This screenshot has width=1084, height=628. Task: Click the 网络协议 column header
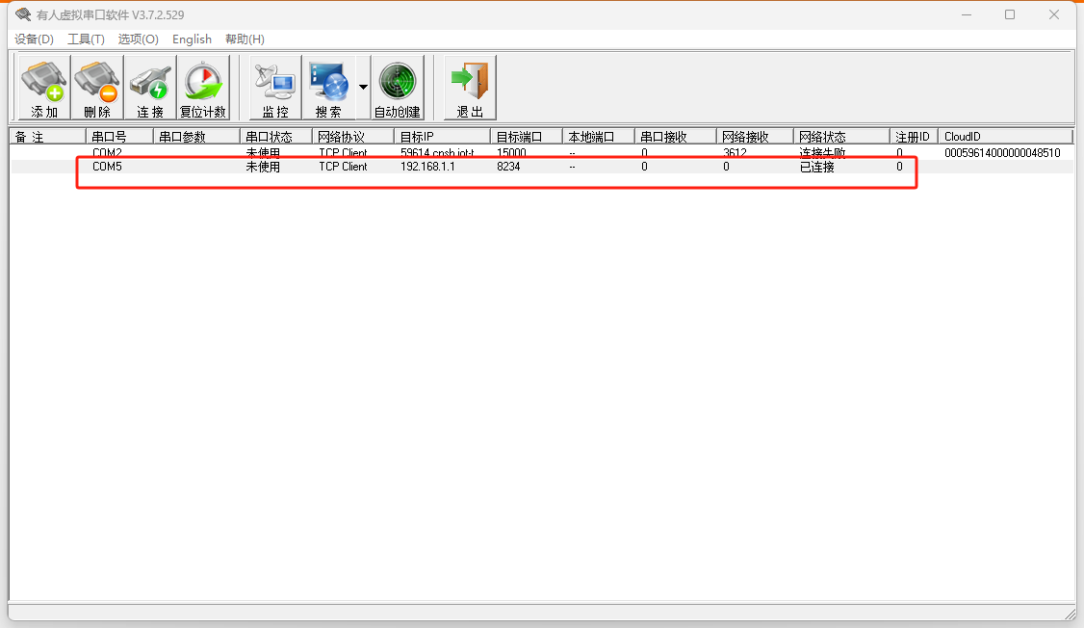pos(352,136)
